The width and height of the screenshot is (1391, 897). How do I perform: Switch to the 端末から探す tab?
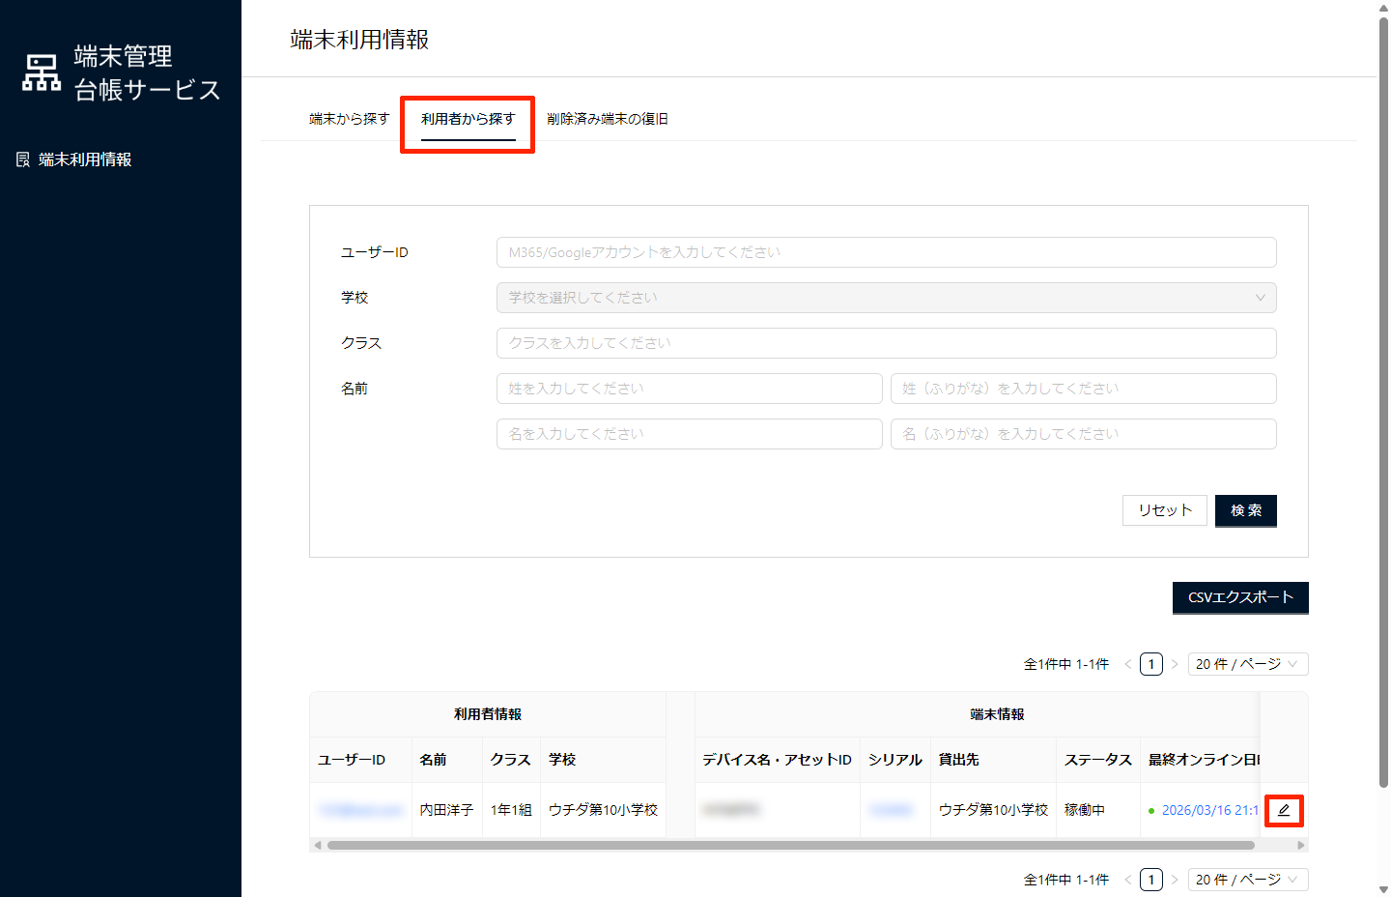coord(349,119)
